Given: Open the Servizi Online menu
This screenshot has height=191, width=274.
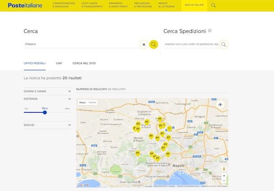Looking at the screenshot, I should [194, 5].
